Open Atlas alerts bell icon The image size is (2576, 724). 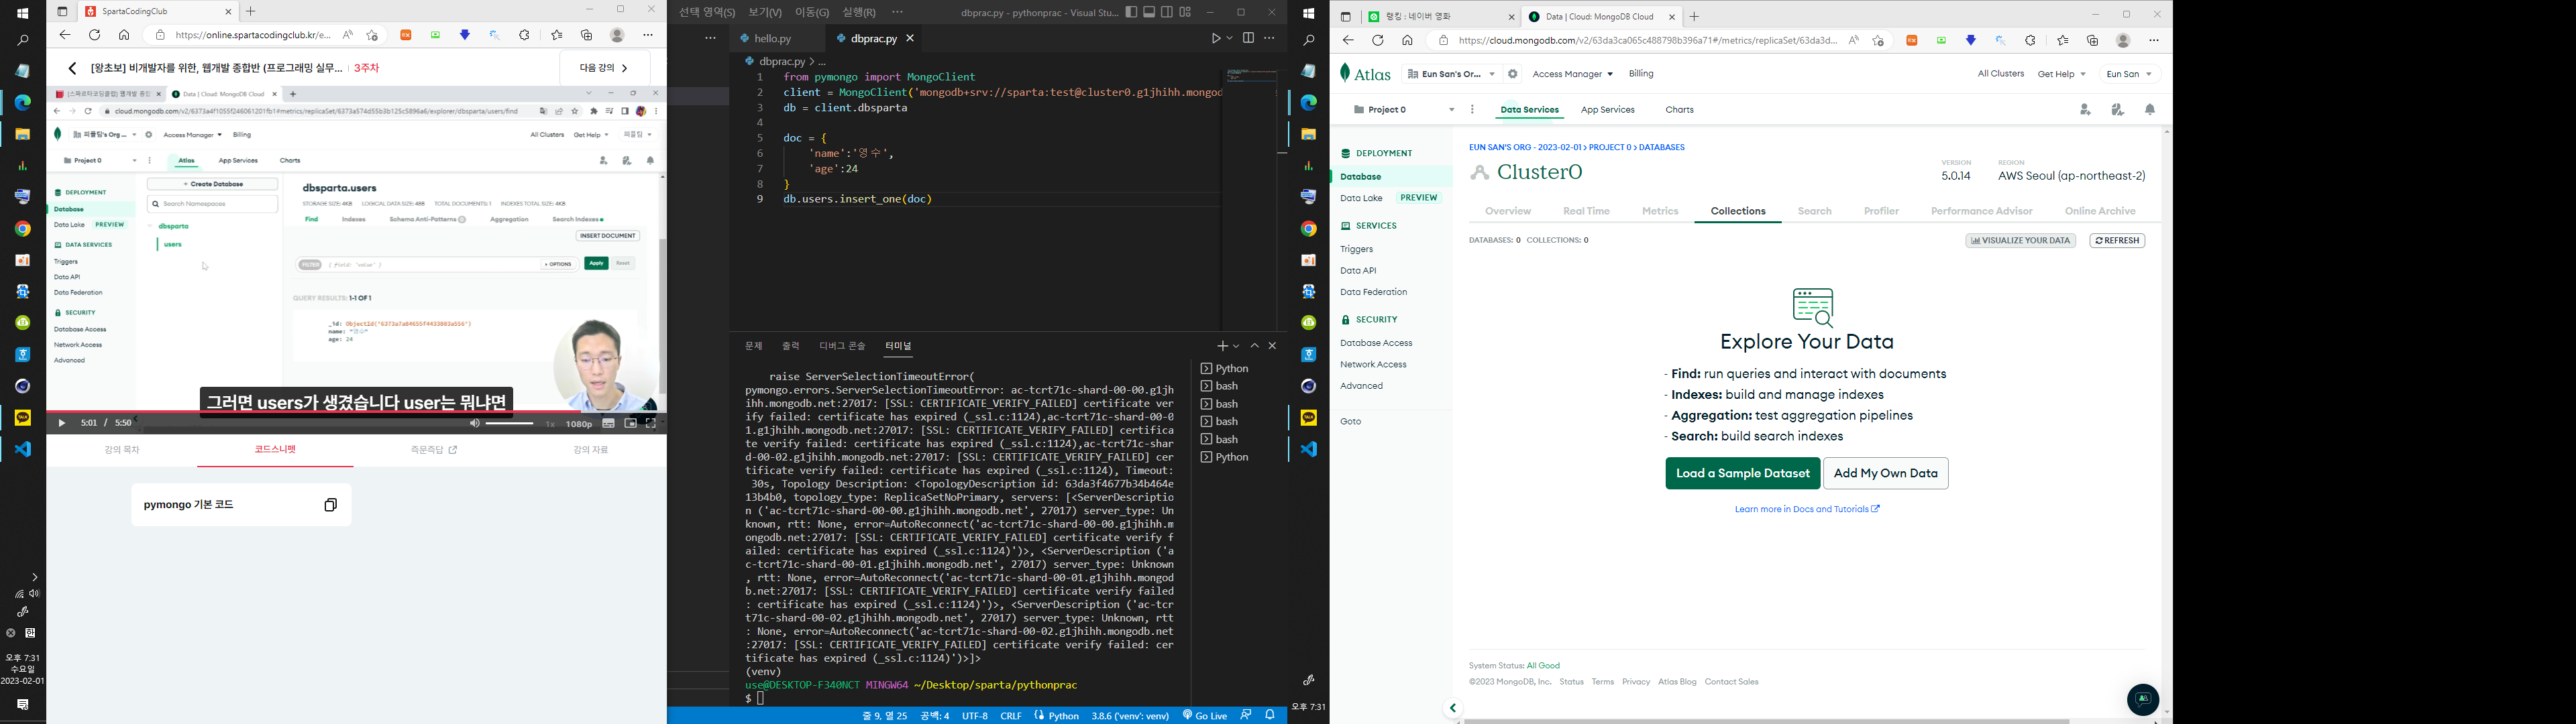point(2150,110)
